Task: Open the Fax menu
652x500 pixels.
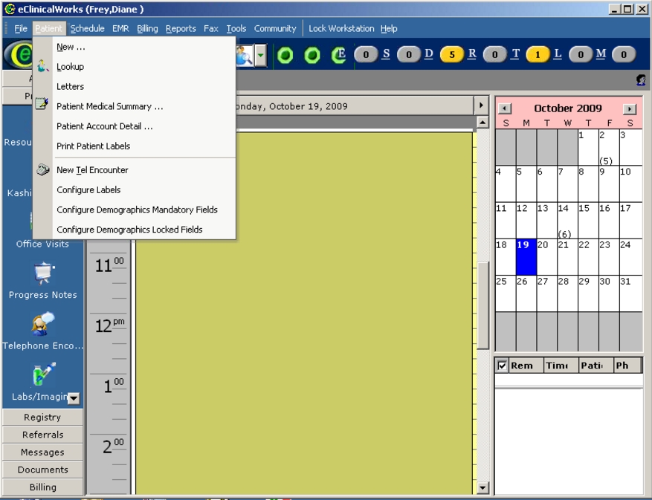Action: [211, 29]
